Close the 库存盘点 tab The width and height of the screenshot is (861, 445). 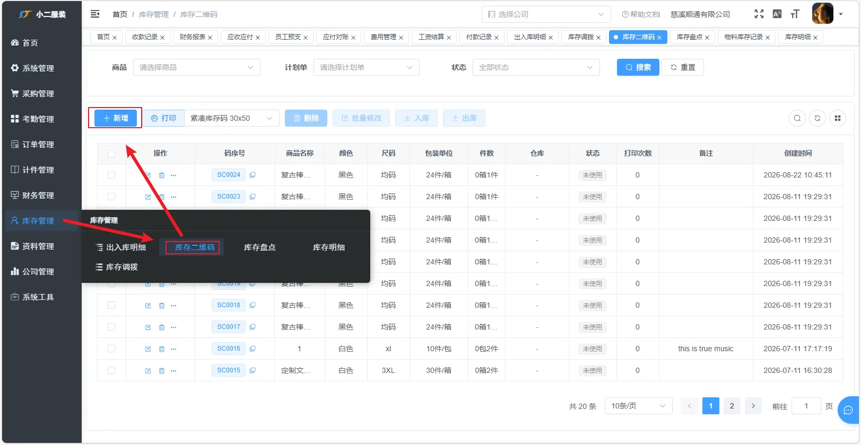click(707, 38)
